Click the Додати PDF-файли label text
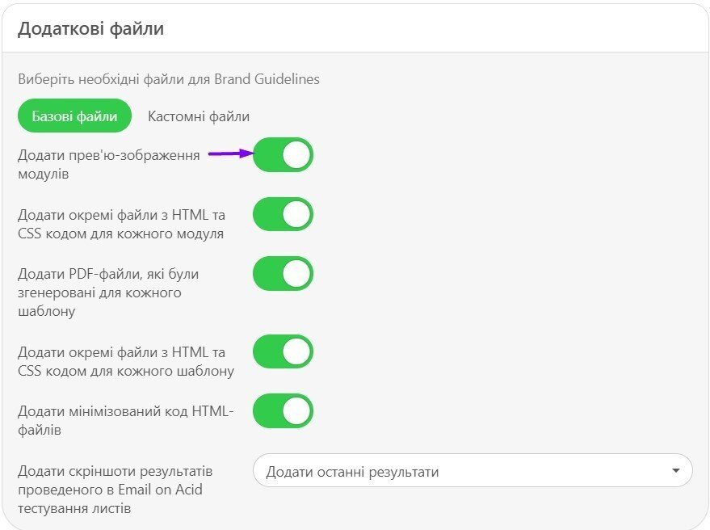Image resolution: width=710 pixels, height=530 pixels. pyautogui.click(x=107, y=292)
